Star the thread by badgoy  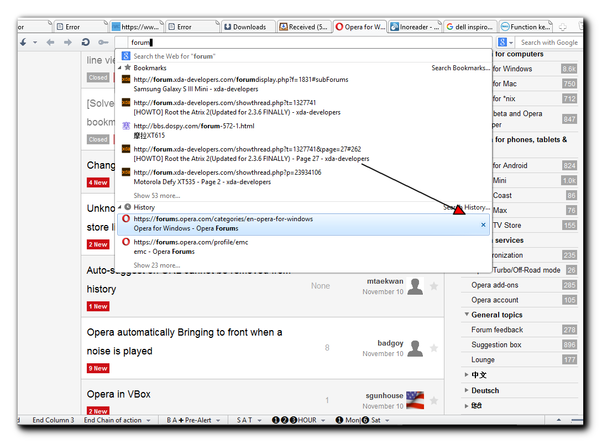(434, 348)
